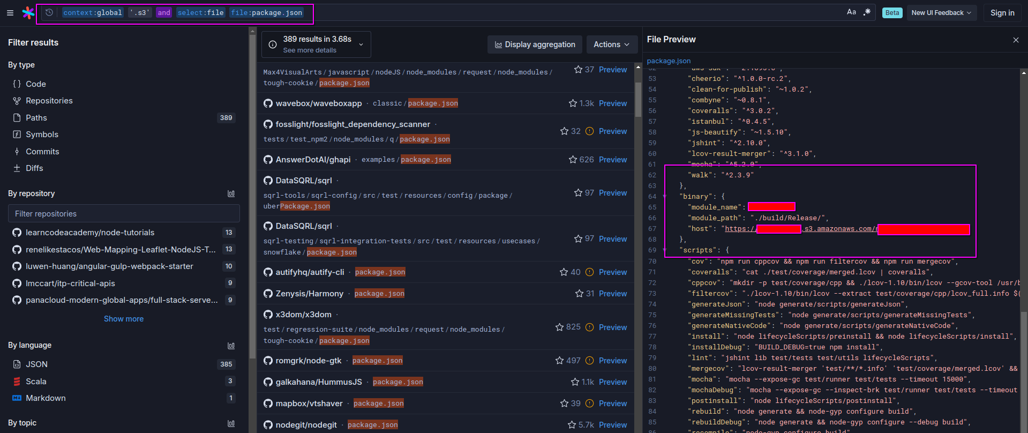This screenshot has width=1028, height=433.
Task: Preview the AnswerDotAI/ghapi result
Action: click(613, 160)
